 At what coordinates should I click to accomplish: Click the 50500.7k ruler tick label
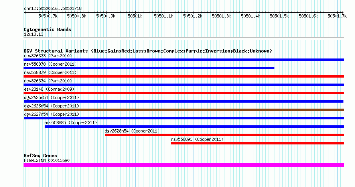(x=48, y=16)
